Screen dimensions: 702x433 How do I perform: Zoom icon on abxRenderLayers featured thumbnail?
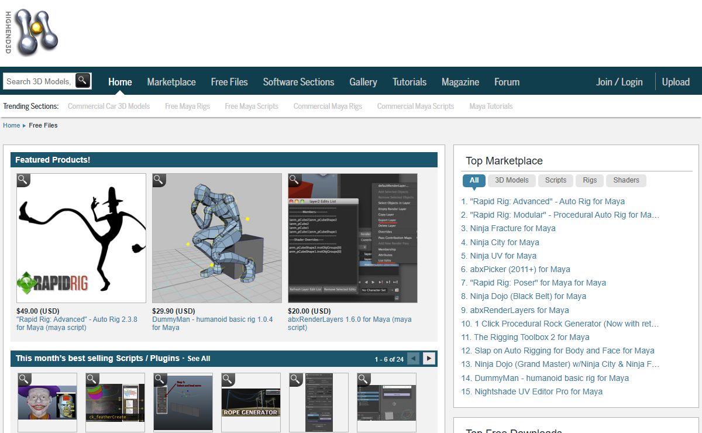[295, 180]
